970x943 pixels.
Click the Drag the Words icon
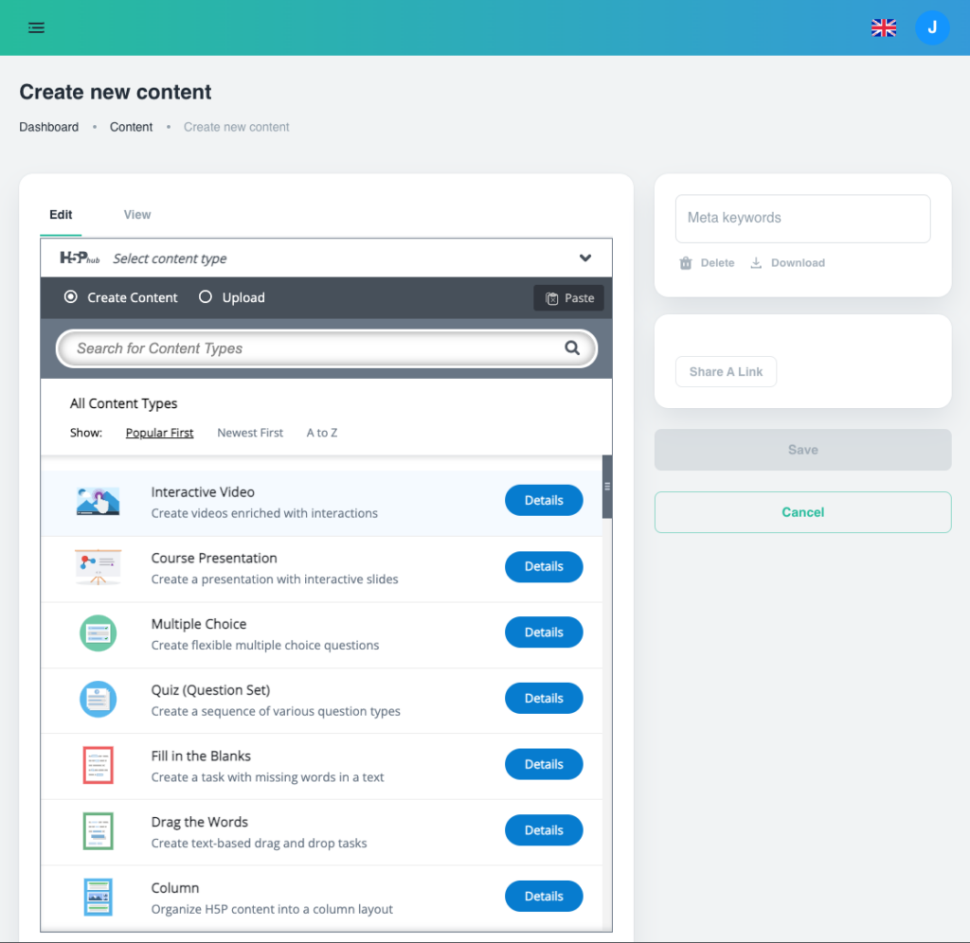point(98,831)
